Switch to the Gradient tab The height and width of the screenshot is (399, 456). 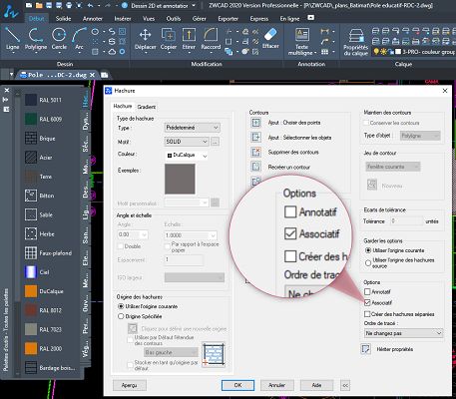(x=147, y=107)
